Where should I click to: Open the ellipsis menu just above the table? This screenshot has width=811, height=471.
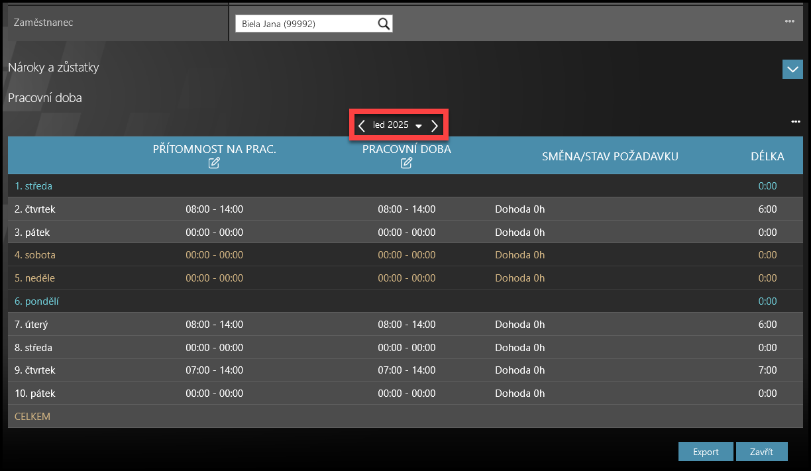(x=795, y=122)
